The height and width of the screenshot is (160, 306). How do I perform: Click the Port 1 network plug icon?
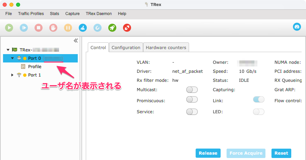pos(19,75)
